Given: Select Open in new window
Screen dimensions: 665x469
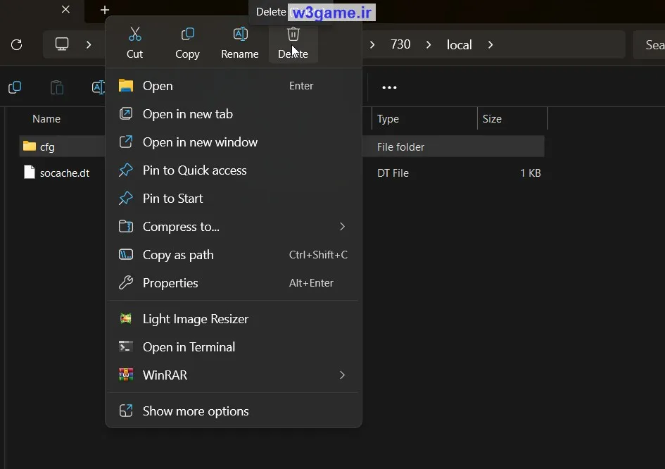Looking at the screenshot, I should [x=233, y=142].
